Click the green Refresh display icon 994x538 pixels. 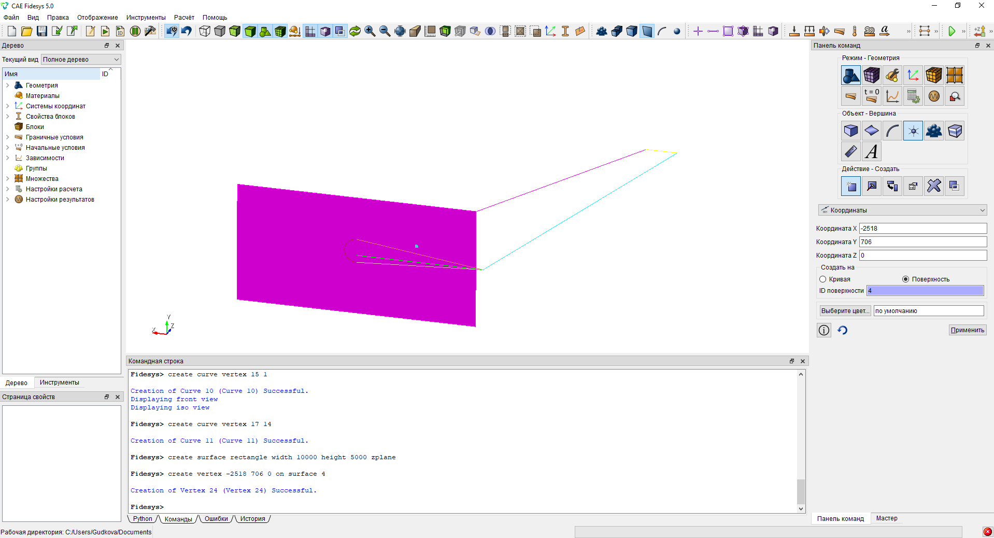355,31
